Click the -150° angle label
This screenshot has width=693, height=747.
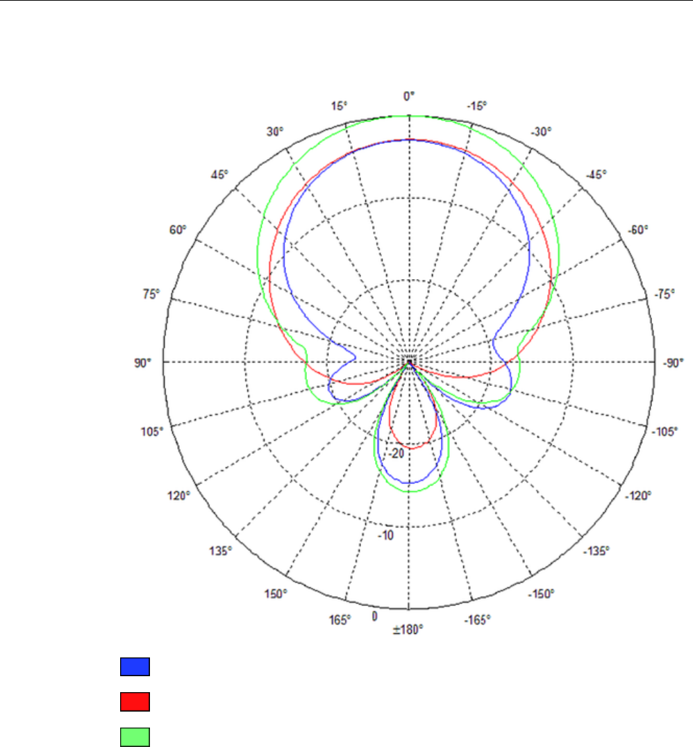[541, 594]
